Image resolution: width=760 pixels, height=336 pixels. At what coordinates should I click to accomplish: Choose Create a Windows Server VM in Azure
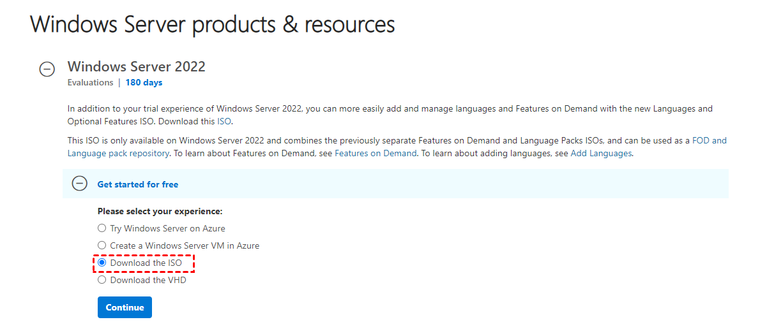point(102,245)
